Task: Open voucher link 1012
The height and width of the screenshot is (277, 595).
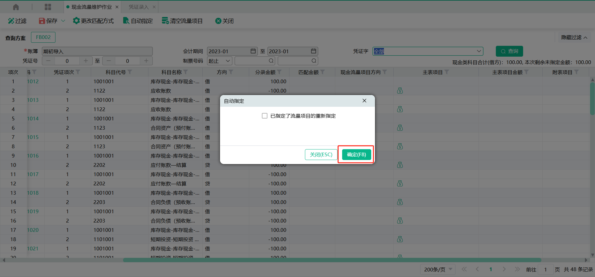Action: pyautogui.click(x=33, y=81)
